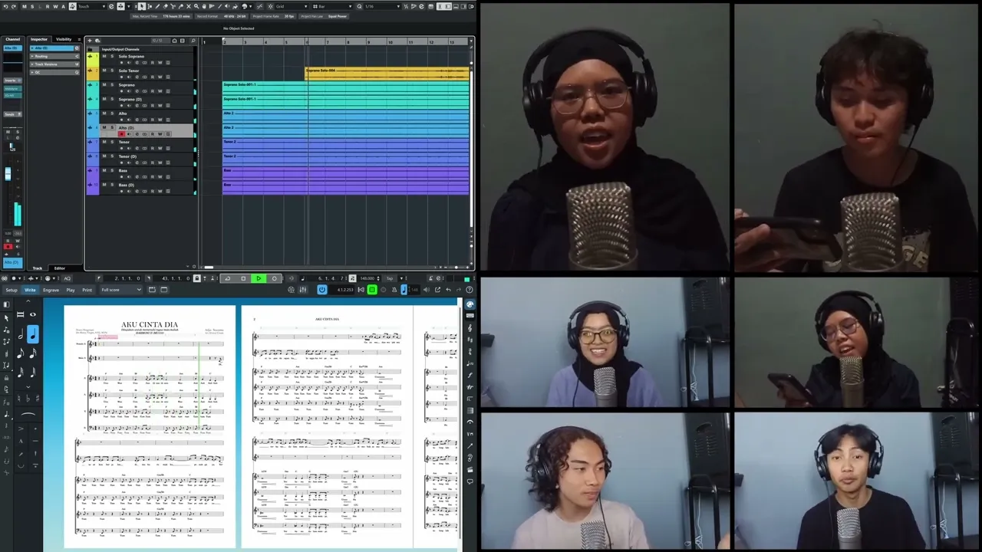
Task: Click the Soprano Solo-004 yellow audio clip
Action: [x=387, y=74]
